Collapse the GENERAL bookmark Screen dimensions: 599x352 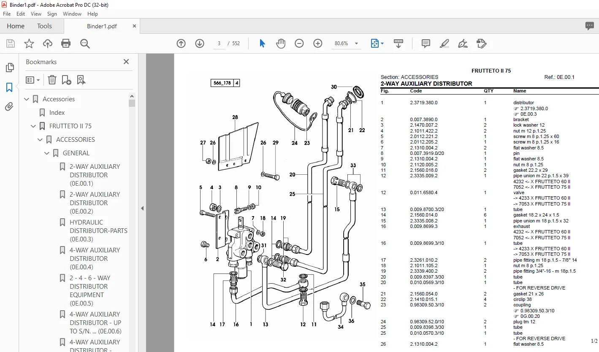tap(47, 153)
